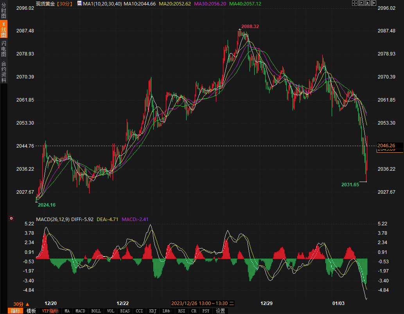Click the 2088.32 high price marker
404x314 pixels.
pos(250,27)
